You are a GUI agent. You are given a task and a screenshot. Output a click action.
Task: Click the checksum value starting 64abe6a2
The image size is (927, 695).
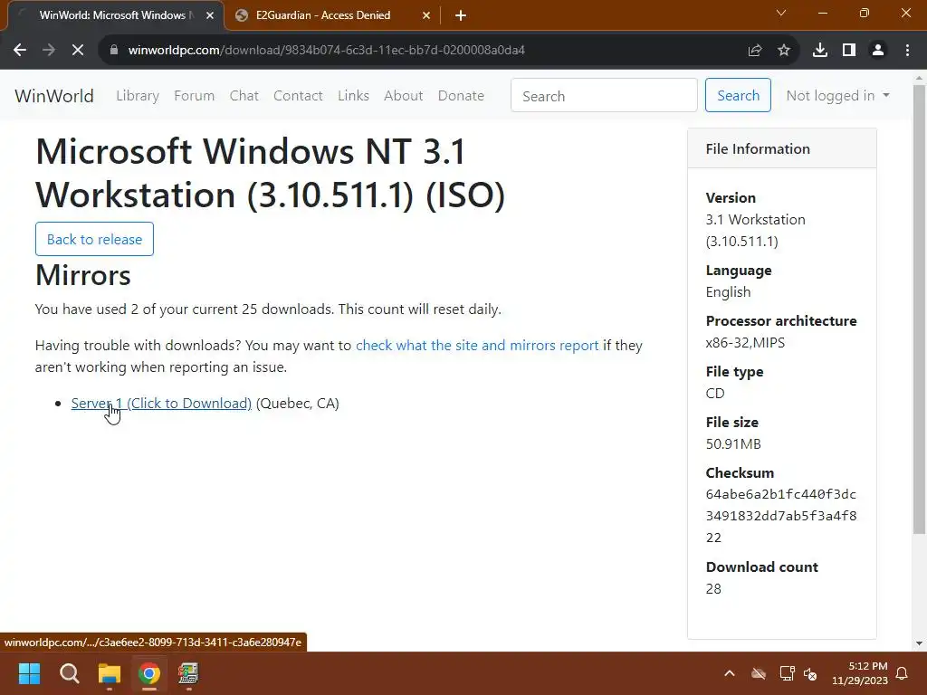(781, 516)
